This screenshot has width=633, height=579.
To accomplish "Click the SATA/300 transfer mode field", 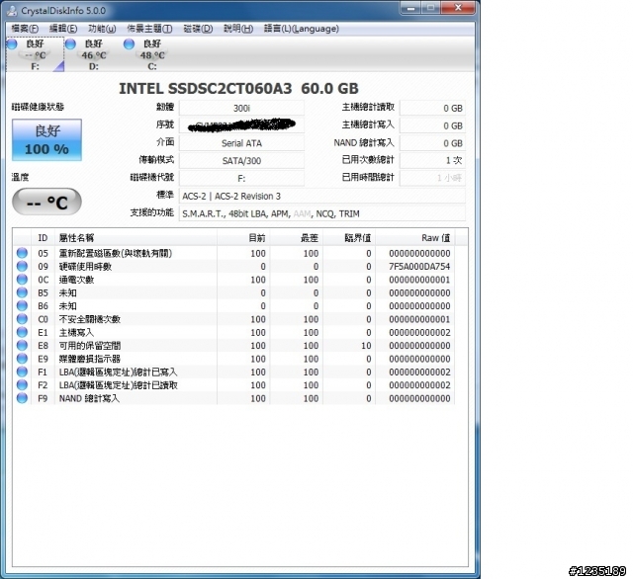I will coord(241,161).
